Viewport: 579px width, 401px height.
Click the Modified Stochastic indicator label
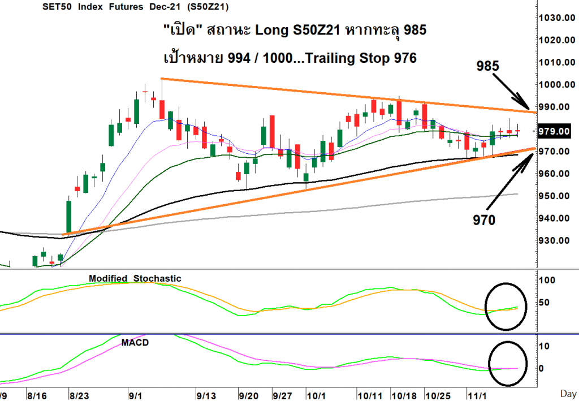pyautogui.click(x=135, y=278)
